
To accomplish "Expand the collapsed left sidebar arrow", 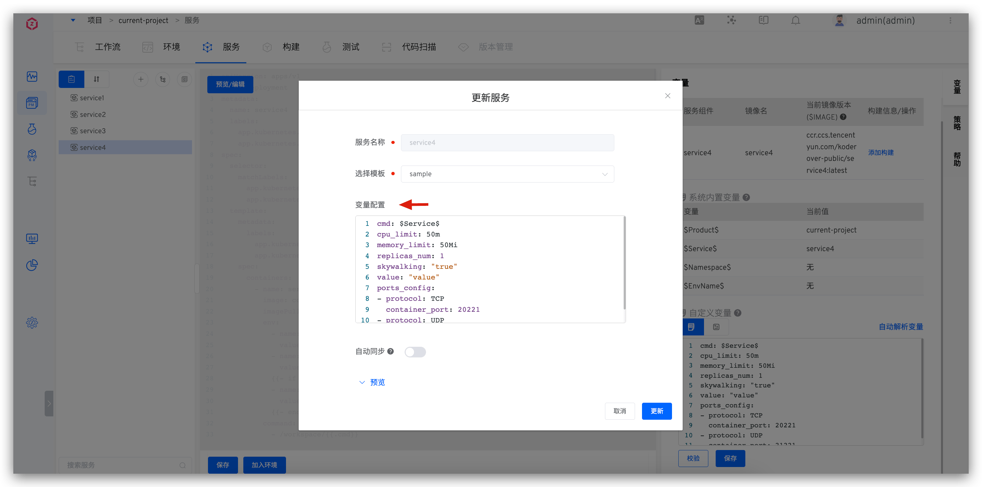I will (49, 403).
